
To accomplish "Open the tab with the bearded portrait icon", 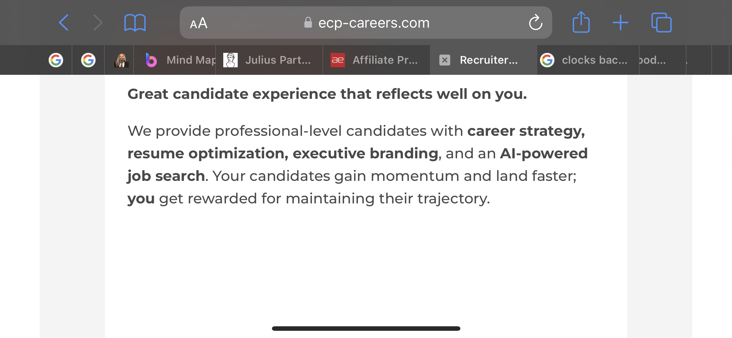I will [121, 60].
